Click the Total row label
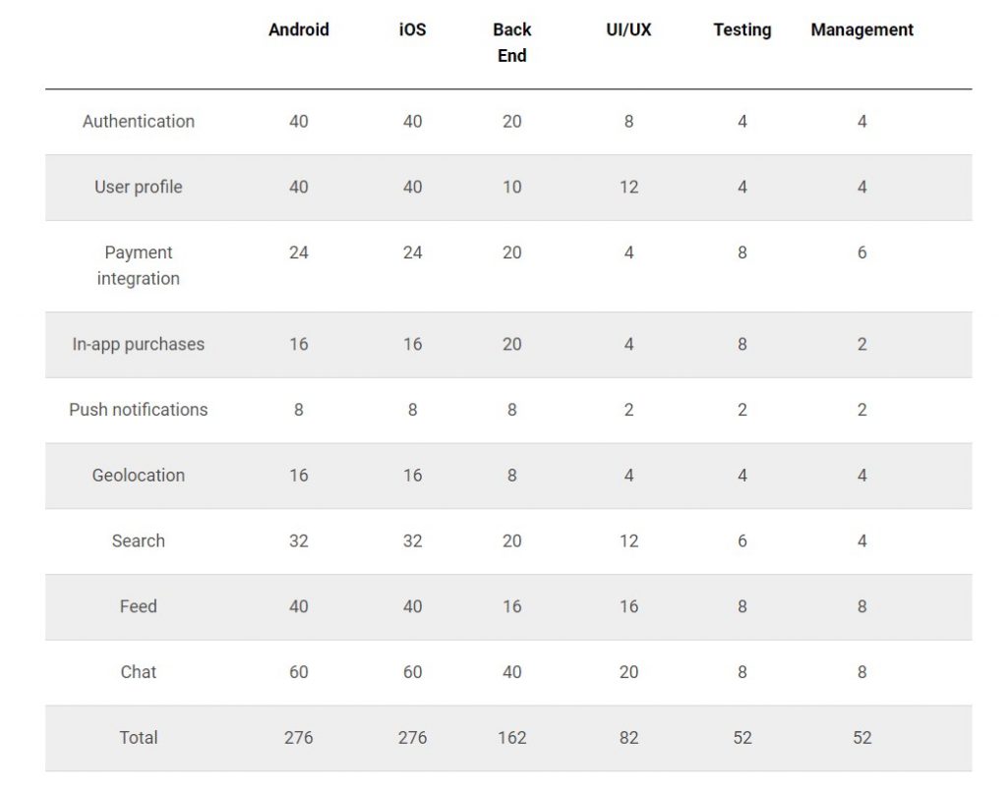This screenshot has width=1007, height=789. (x=139, y=738)
